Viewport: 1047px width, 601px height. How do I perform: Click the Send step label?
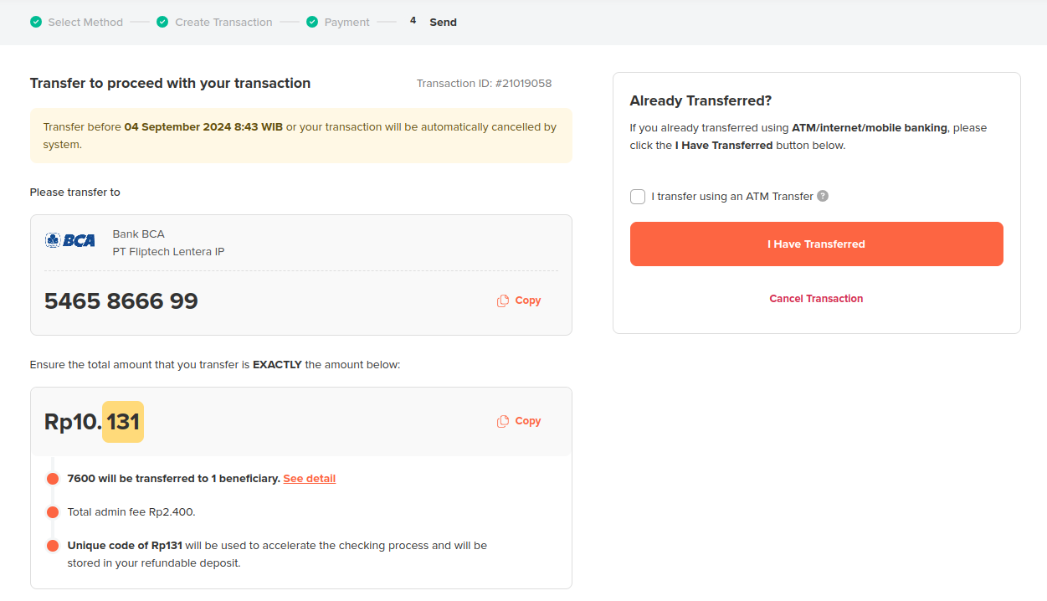[443, 22]
